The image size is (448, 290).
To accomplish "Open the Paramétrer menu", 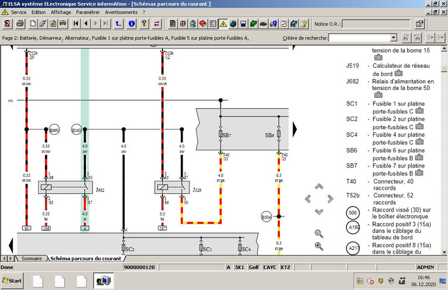I will (x=88, y=12).
